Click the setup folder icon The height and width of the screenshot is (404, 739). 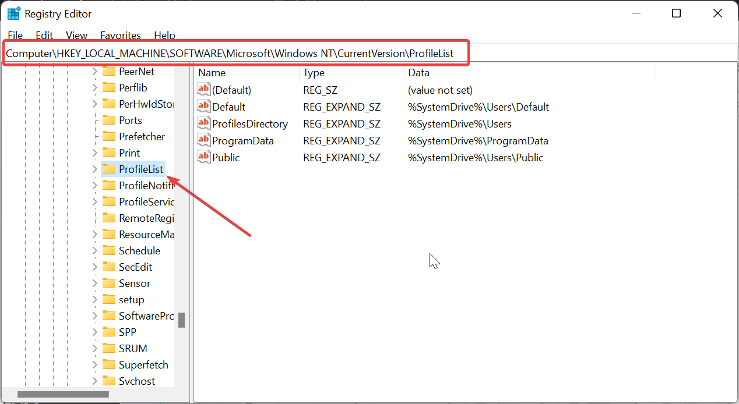tap(109, 299)
